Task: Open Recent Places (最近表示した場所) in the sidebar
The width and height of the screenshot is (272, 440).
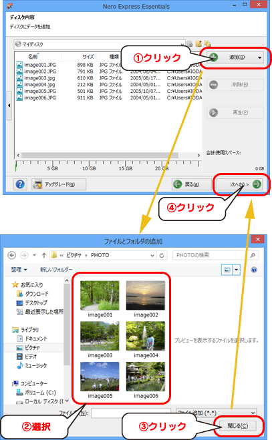Action: [x=39, y=312]
